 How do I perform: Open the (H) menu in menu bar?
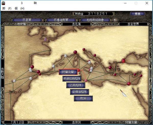tap(22, 8)
